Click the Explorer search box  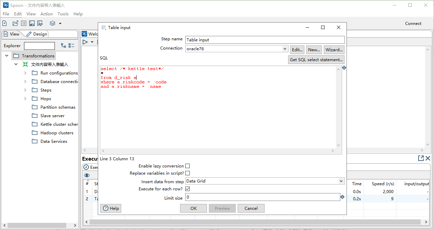pyautogui.click(x=39, y=46)
